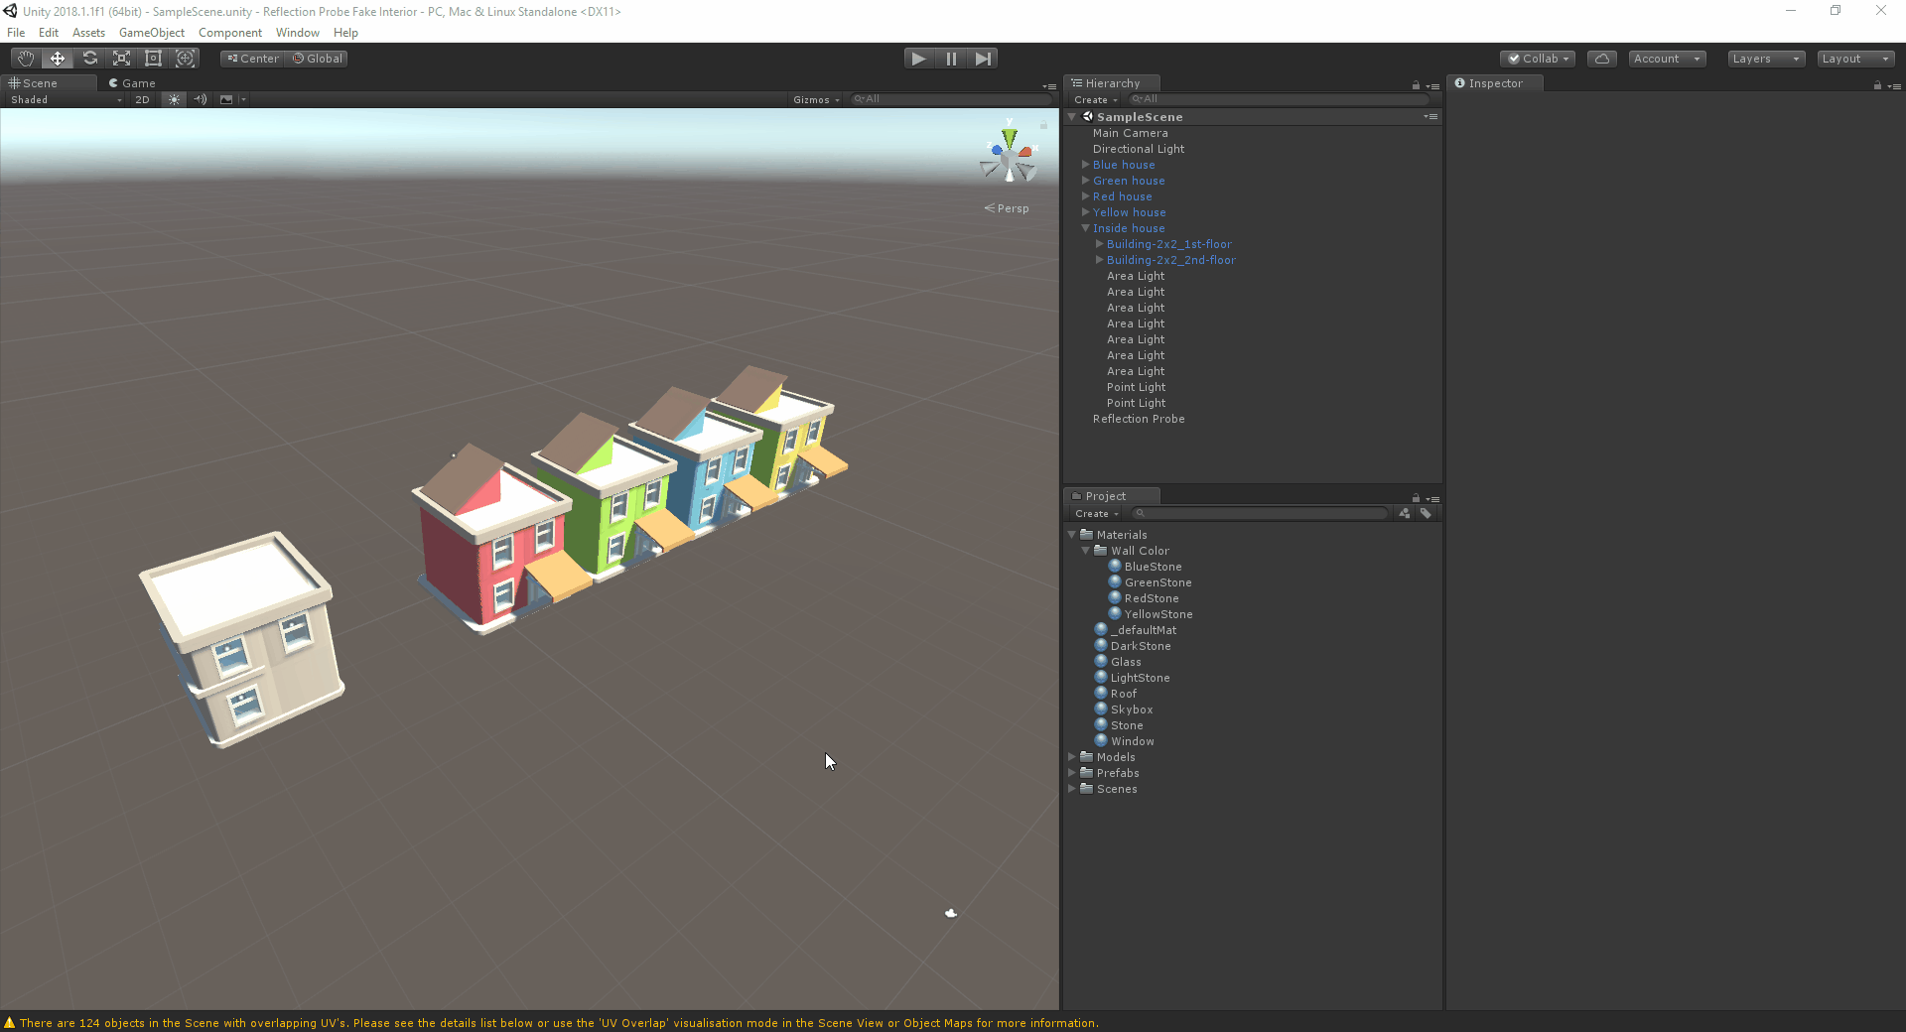Lock the Hierarchy panel
The height and width of the screenshot is (1032, 1906).
click(1416, 85)
